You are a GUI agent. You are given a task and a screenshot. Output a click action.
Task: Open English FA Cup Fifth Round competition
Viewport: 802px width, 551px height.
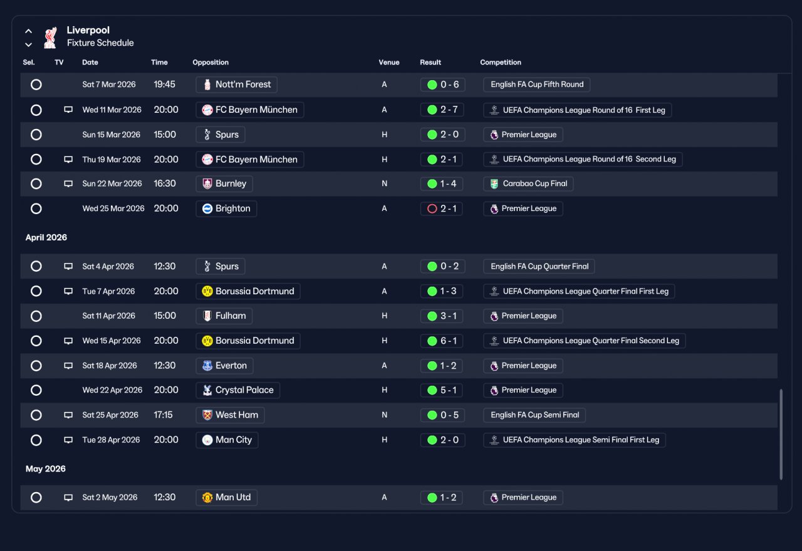pyautogui.click(x=537, y=85)
